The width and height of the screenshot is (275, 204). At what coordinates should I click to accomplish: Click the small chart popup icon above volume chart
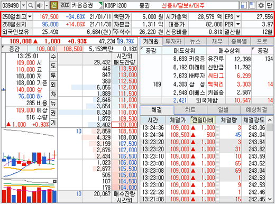[x=54, y=181]
